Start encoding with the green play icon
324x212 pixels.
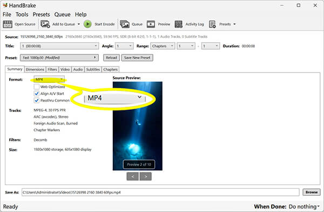point(87,24)
